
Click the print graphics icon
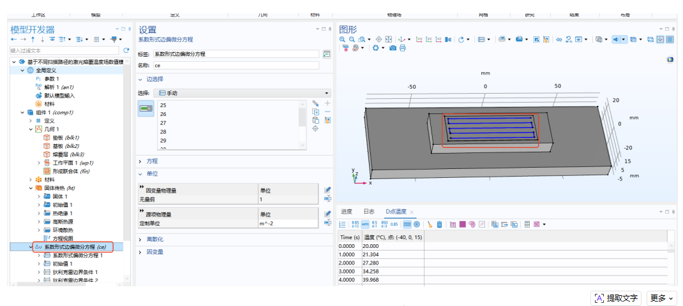pos(403,48)
